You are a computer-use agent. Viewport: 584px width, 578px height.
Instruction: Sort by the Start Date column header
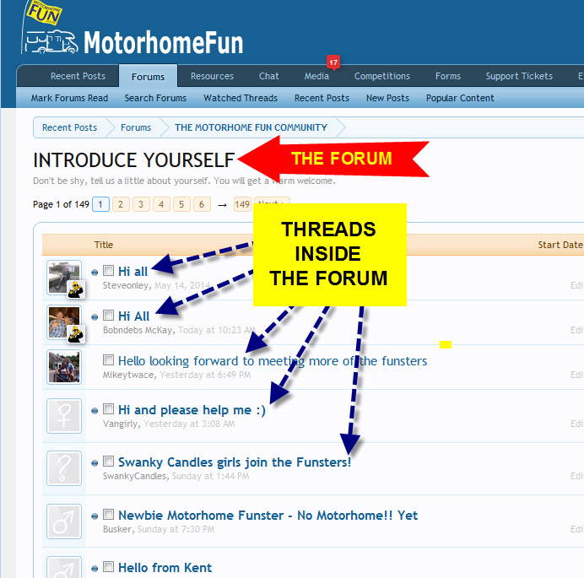coord(560,245)
